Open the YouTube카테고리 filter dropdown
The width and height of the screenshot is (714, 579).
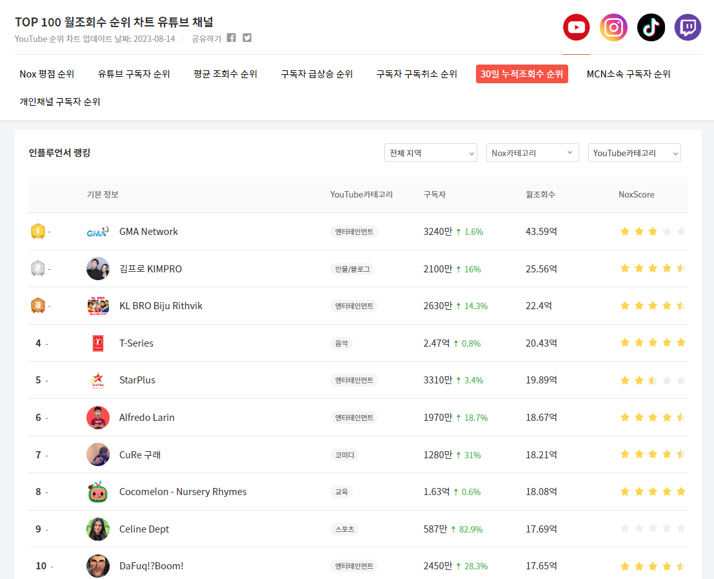(634, 153)
